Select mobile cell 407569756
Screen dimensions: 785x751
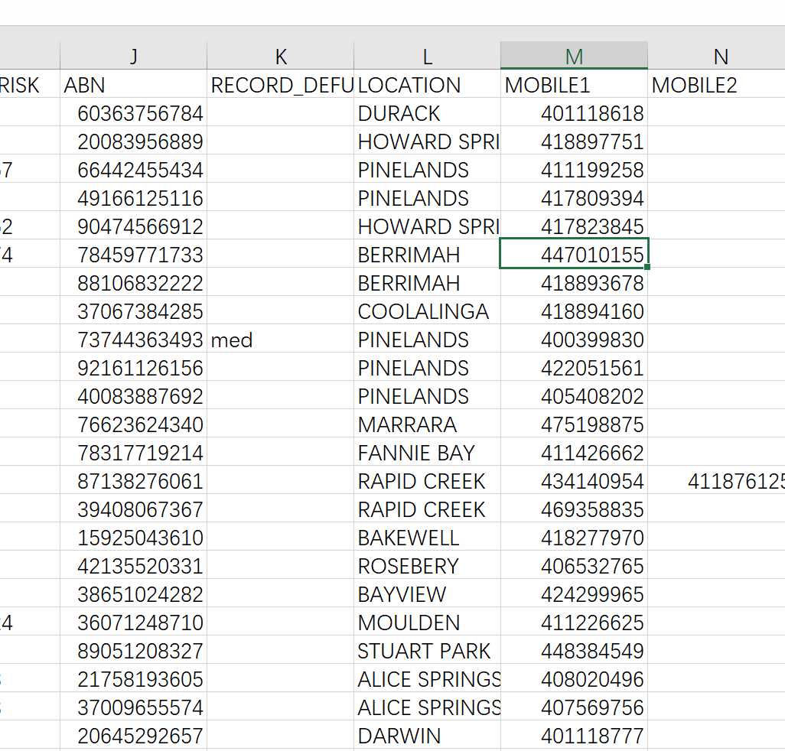point(574,706)
